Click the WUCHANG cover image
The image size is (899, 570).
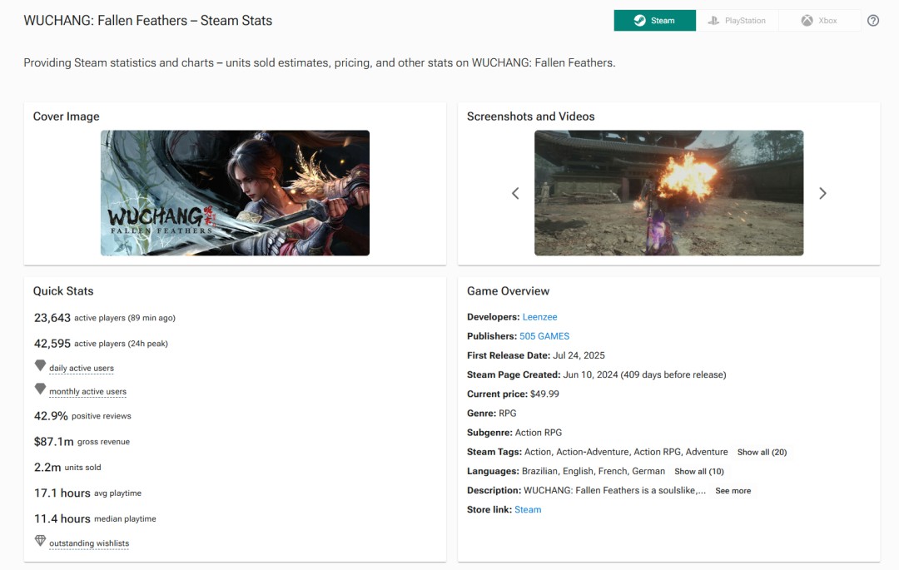(235, 193)
